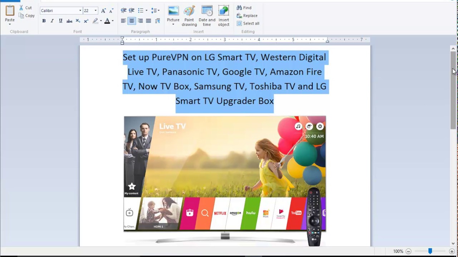The height and width of the screenshot is (257, 458).
Task: Click the highlighted PureVPN title text
Action: (225, 79)
